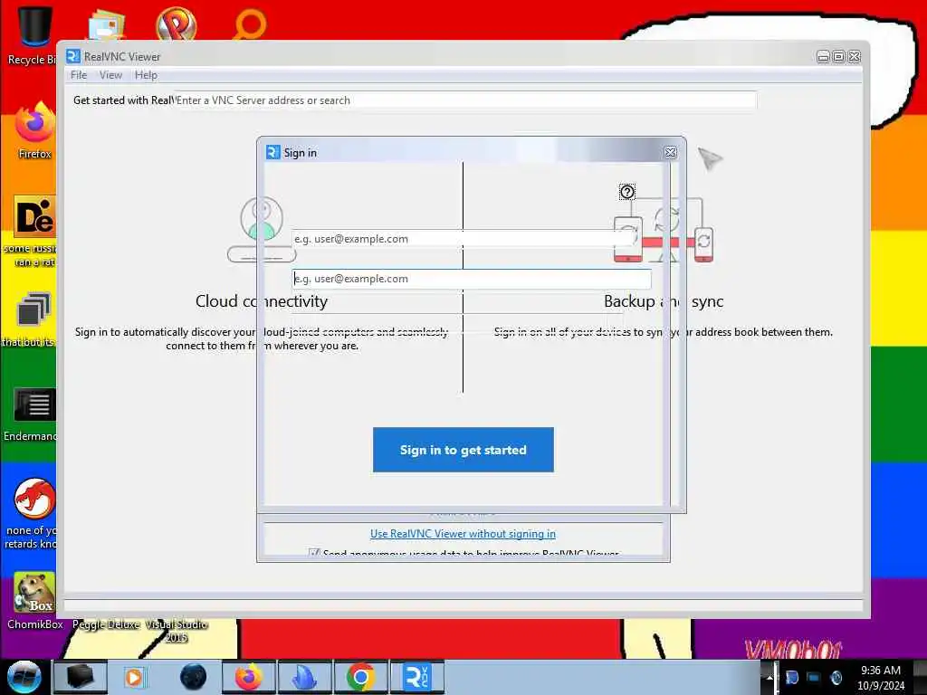Click the help question mark icon in Sign in dialog
927x695 pixels.
point(627,192)
